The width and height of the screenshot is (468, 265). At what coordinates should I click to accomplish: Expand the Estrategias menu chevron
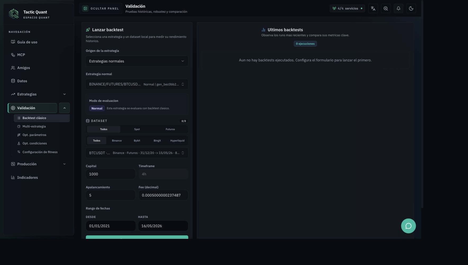coord(65,94)
